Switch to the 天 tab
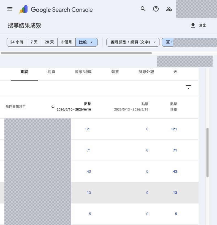The height and width of the screenshot is (225, 217). pyautogui.click(x=175, y=72)
